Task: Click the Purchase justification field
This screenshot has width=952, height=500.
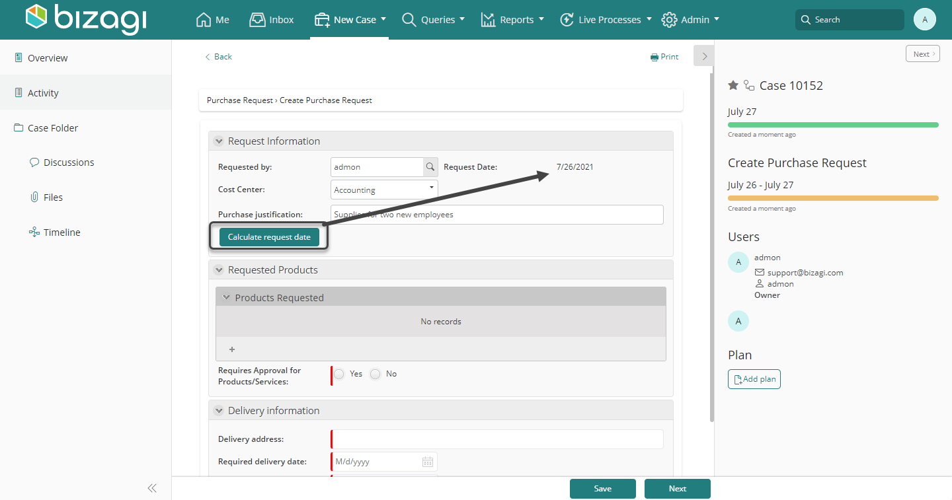Action: 497,215
